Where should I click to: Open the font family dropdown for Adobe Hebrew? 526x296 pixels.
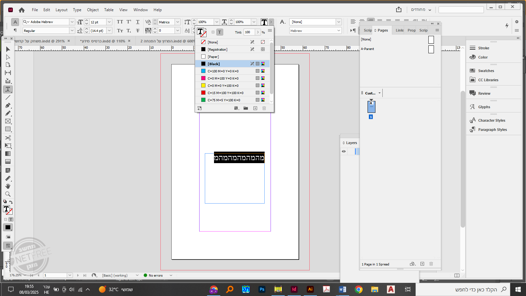click(72, 22)
